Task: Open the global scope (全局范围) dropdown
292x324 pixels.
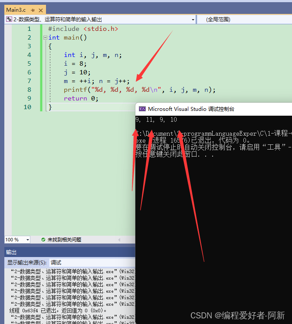Action: [244, 20]
